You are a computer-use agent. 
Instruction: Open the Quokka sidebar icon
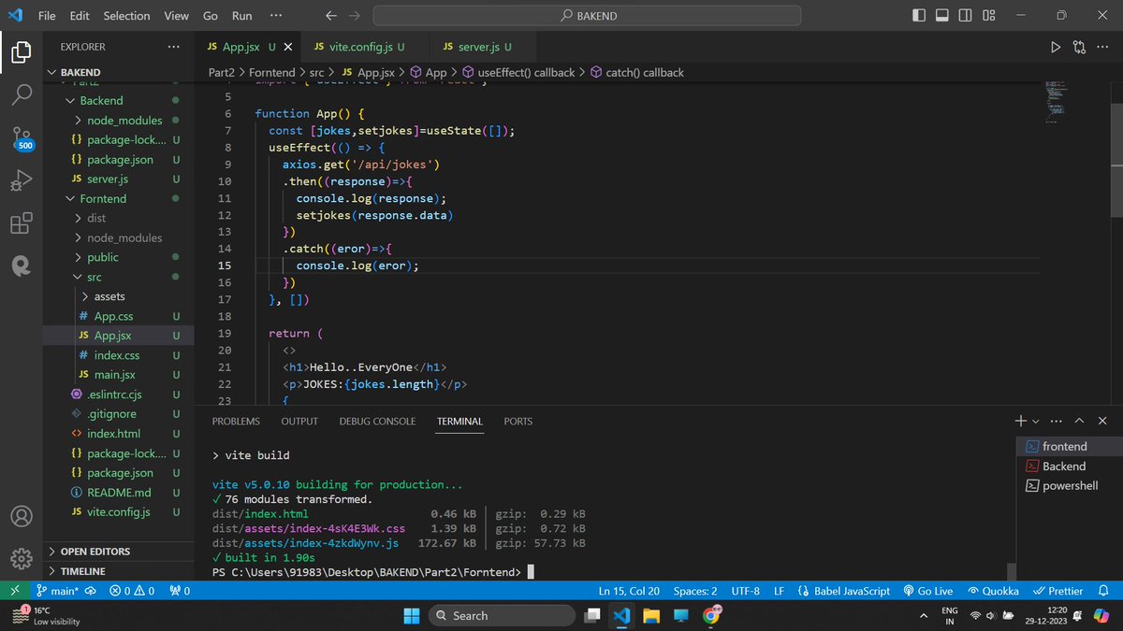21,265
